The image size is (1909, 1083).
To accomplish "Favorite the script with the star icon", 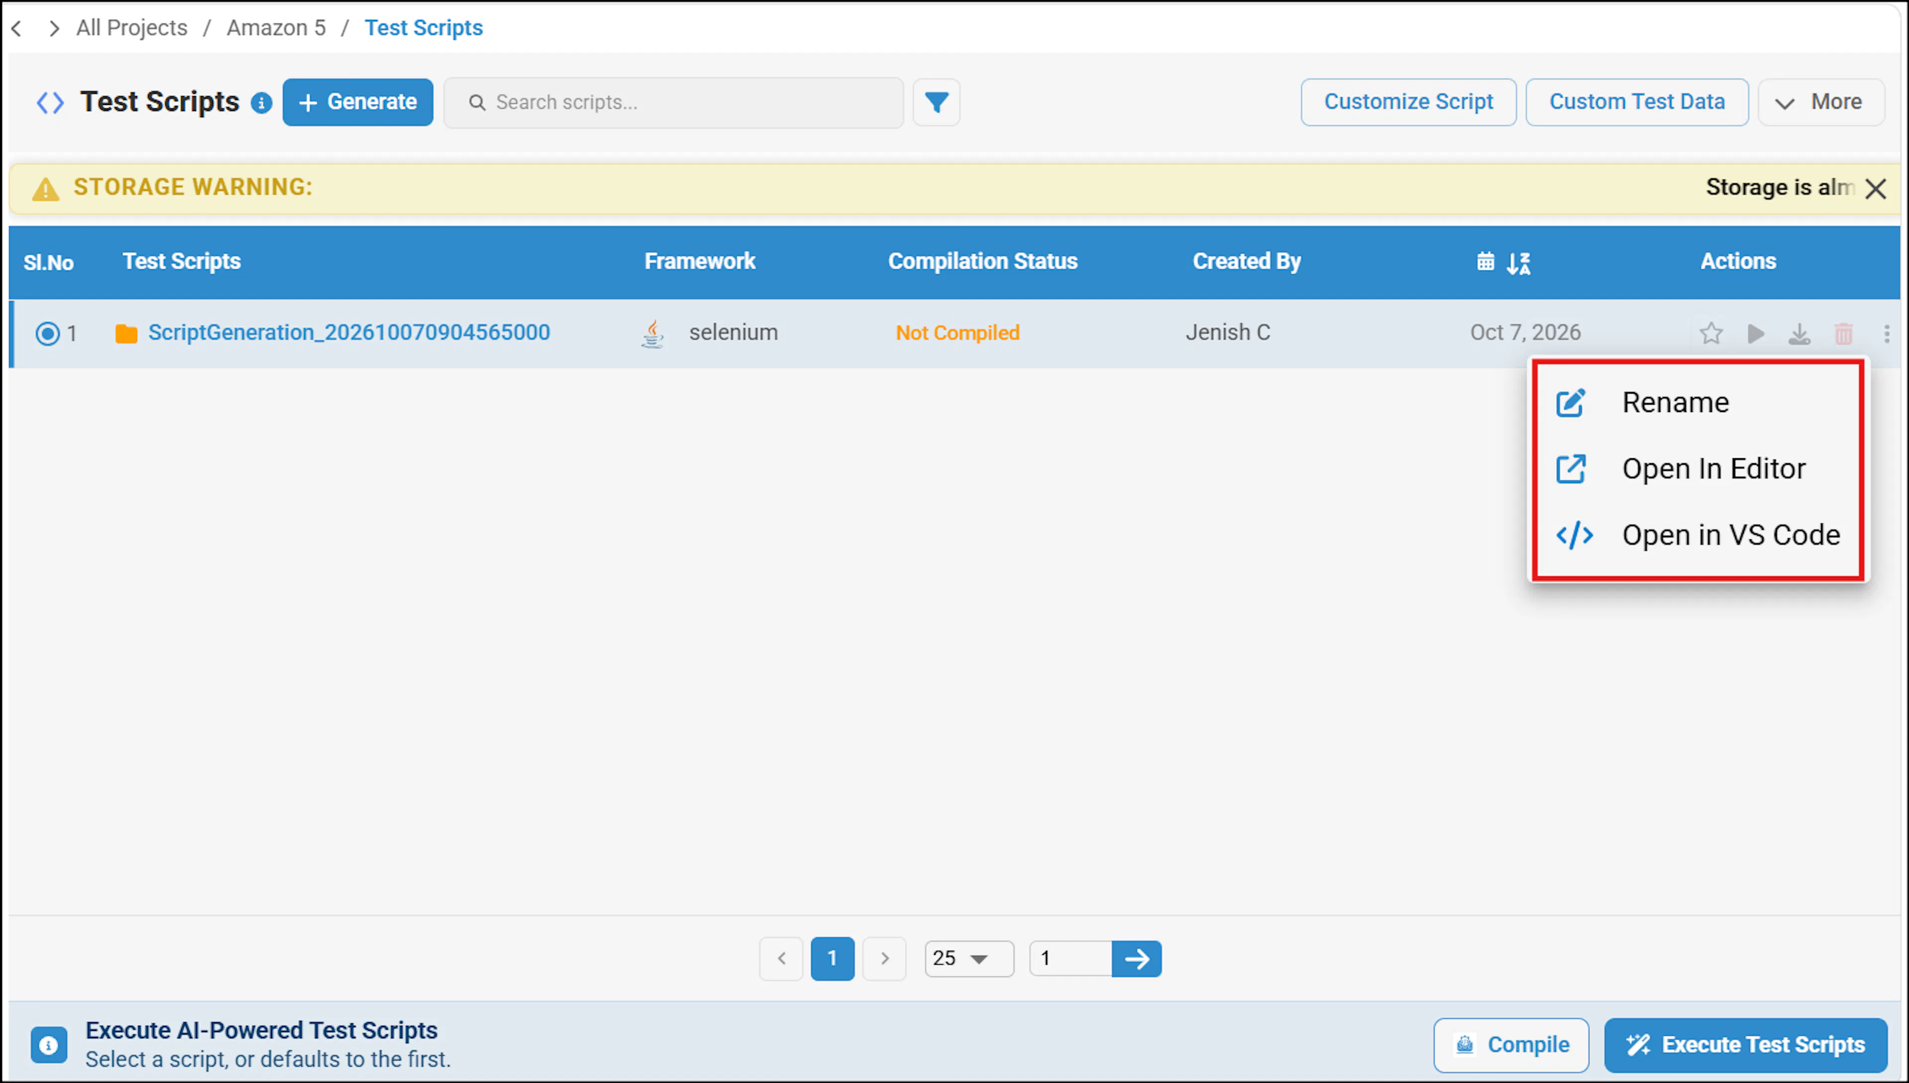I will 1710,333.
